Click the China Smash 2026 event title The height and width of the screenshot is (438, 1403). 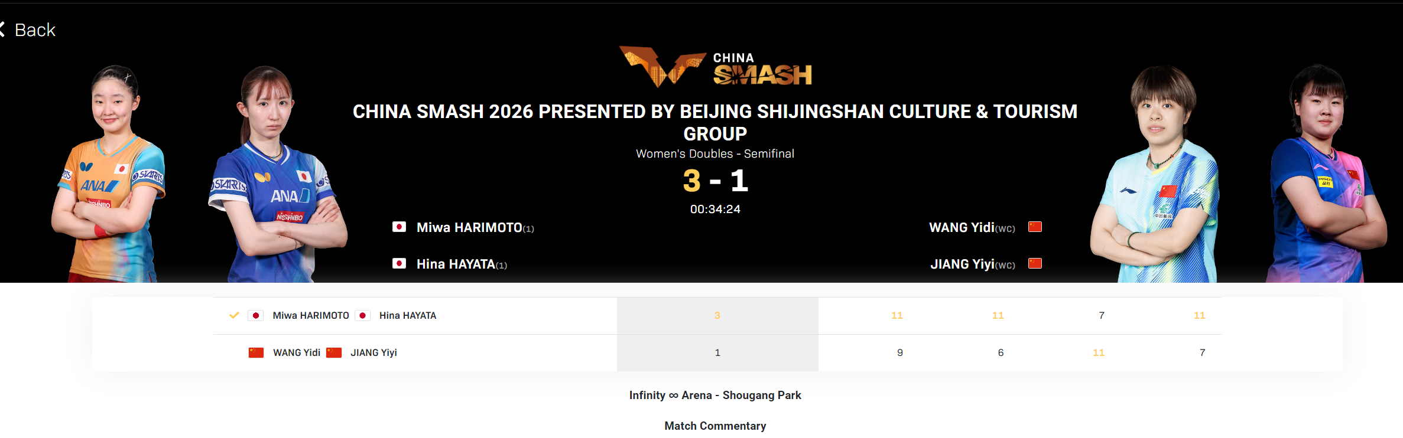tap(715, 122)
